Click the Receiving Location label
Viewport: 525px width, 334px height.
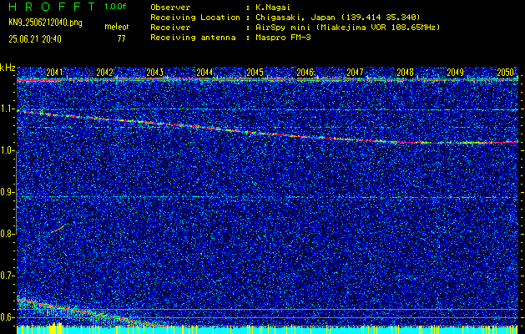[x=195, y=18]
